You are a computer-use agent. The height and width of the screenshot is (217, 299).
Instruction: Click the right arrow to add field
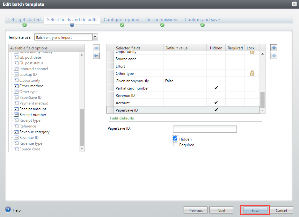click(x=96, y=48)
